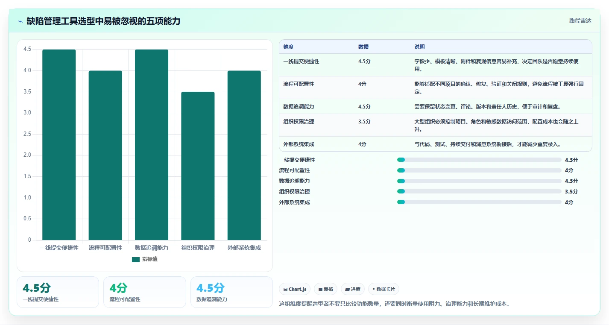Select the Chart.js tag chip
The image size is (609, 325).
[295, 289]
